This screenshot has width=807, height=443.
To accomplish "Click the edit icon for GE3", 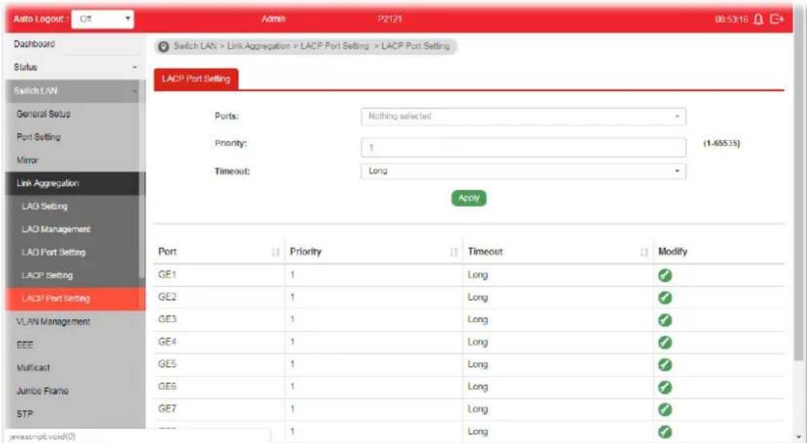I will (x=665, y=320).
